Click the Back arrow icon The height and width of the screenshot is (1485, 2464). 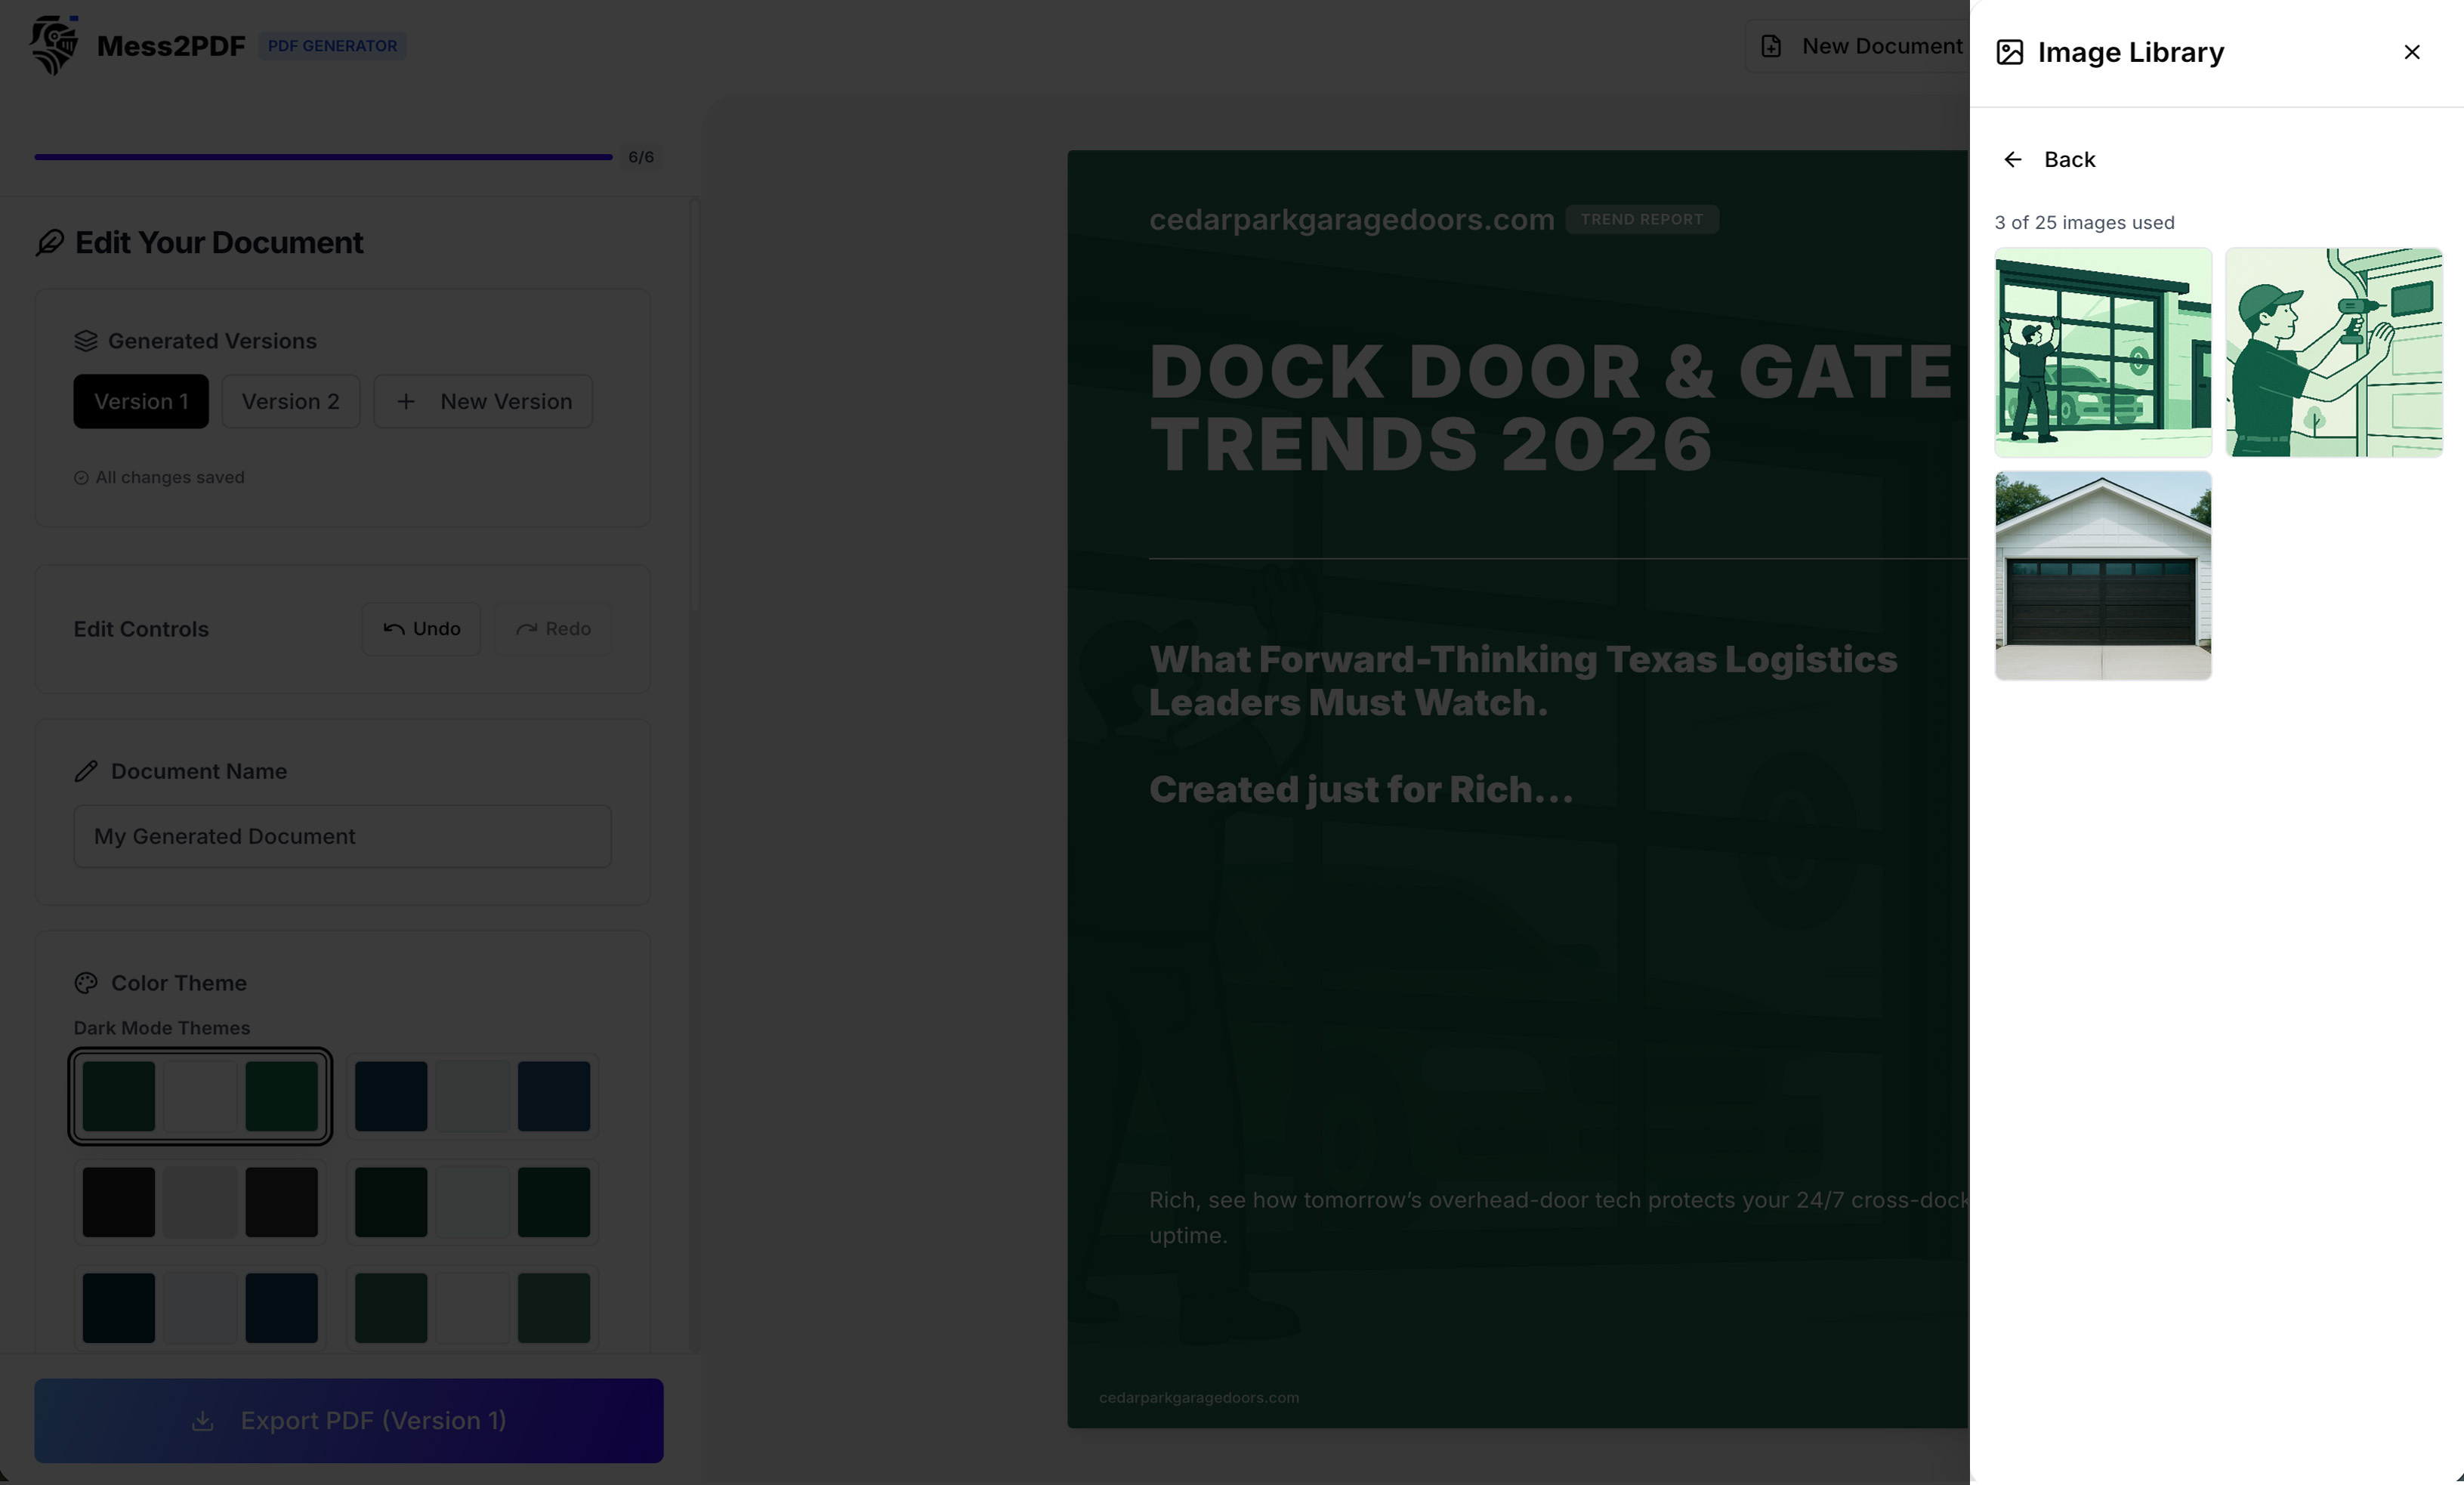(2012, 160)
